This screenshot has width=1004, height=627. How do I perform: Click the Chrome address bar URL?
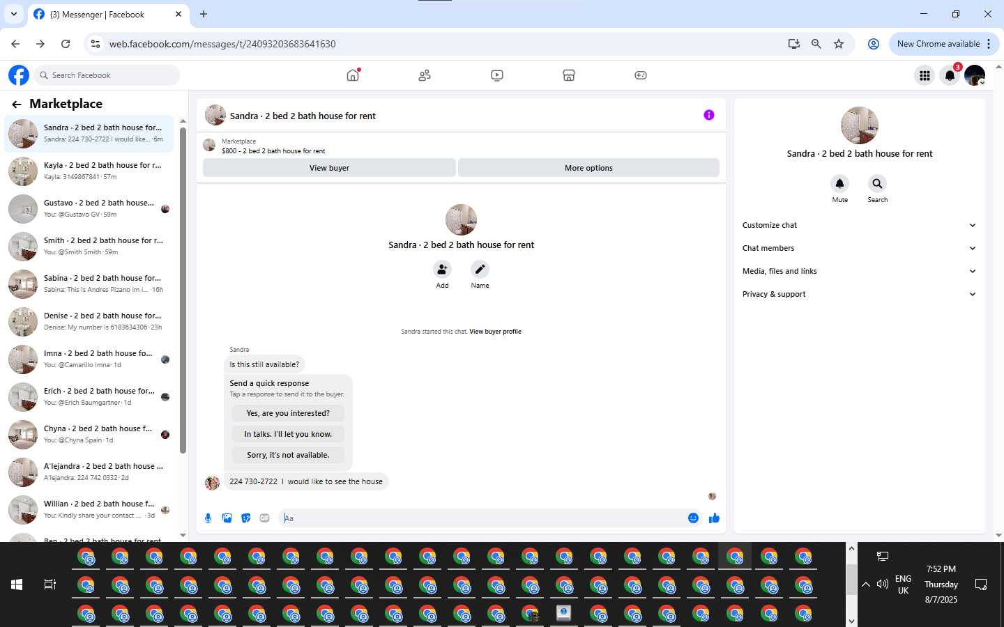pos(222,44)
